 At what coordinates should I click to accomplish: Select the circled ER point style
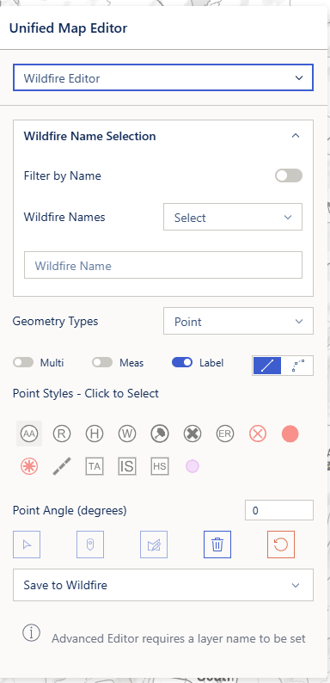[225, 434]
